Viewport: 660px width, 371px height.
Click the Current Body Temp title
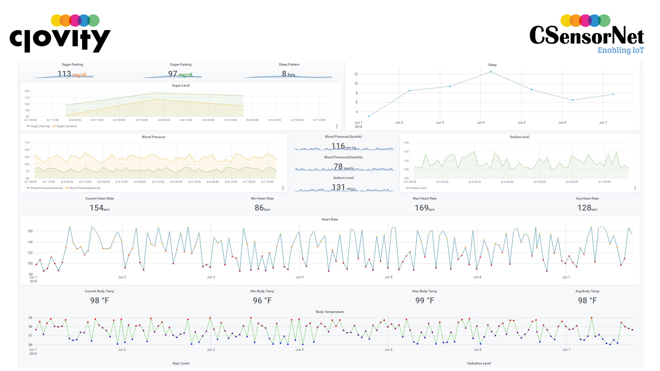click(99, 291)
